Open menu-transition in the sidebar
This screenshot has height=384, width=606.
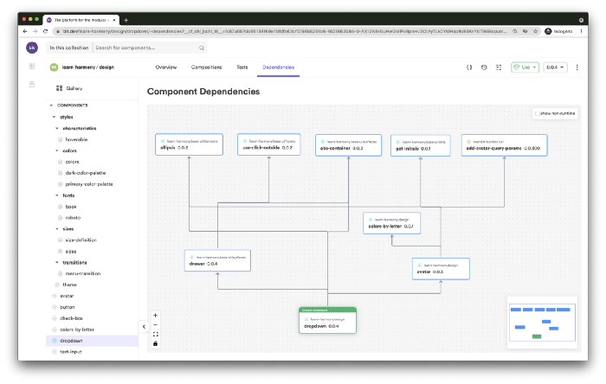coord(83,273)
